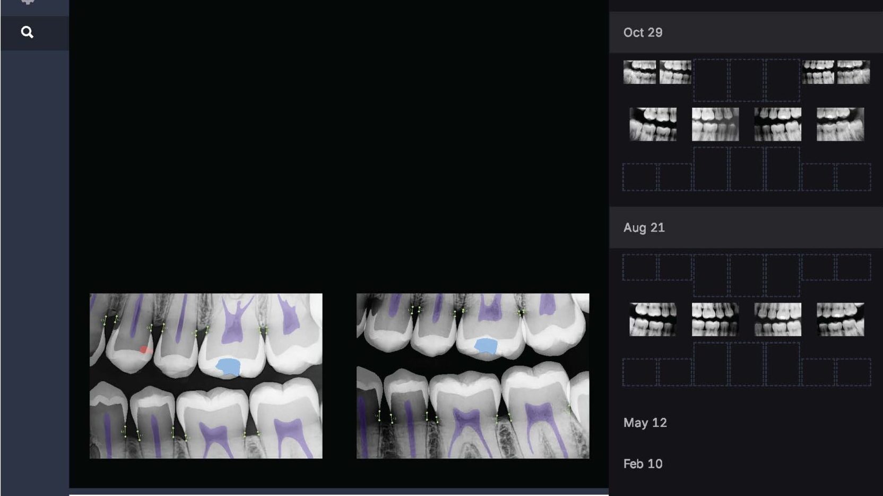The image size is (883, 496).
Task: Click the search magnifier icon in sidebar
Action: (x=27, y=32)
